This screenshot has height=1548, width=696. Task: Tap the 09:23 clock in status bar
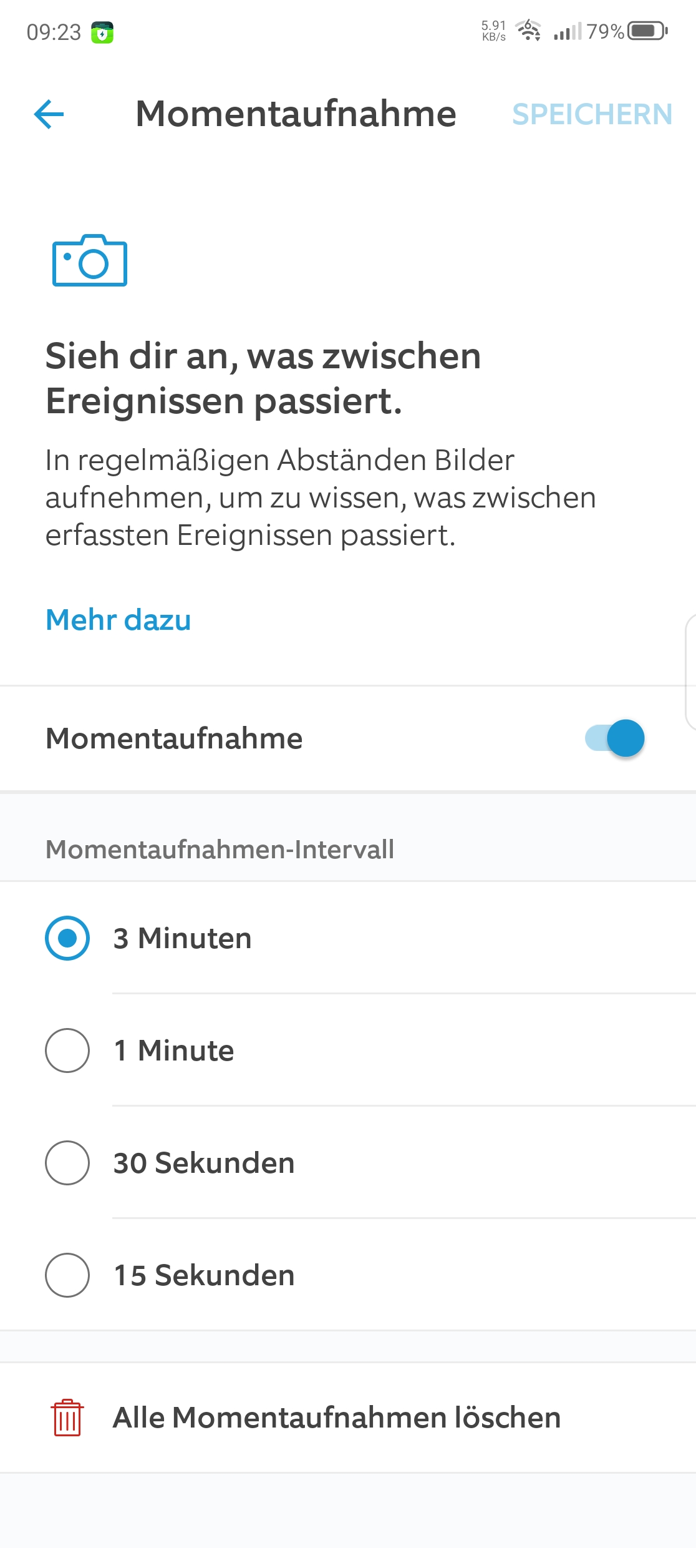(54, 32)
